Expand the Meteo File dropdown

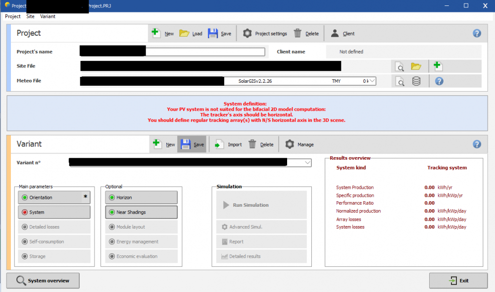click(x=372, y=81)
